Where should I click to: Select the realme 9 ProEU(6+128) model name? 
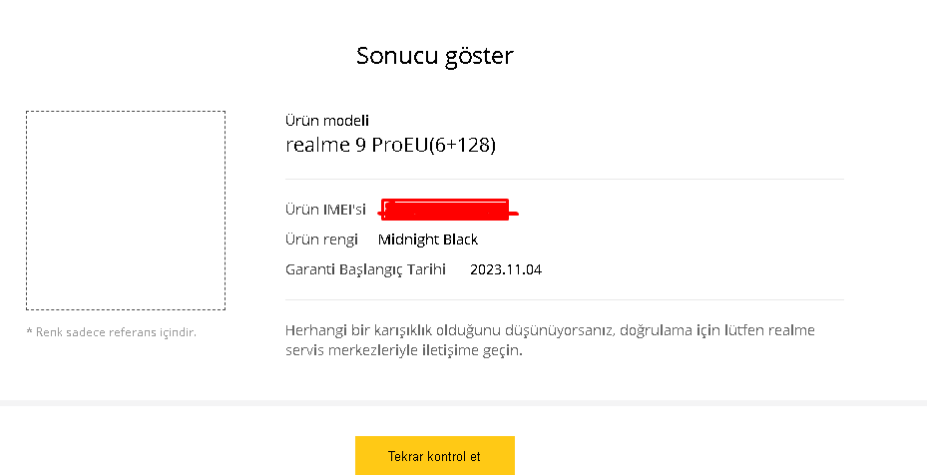[390, 145]
